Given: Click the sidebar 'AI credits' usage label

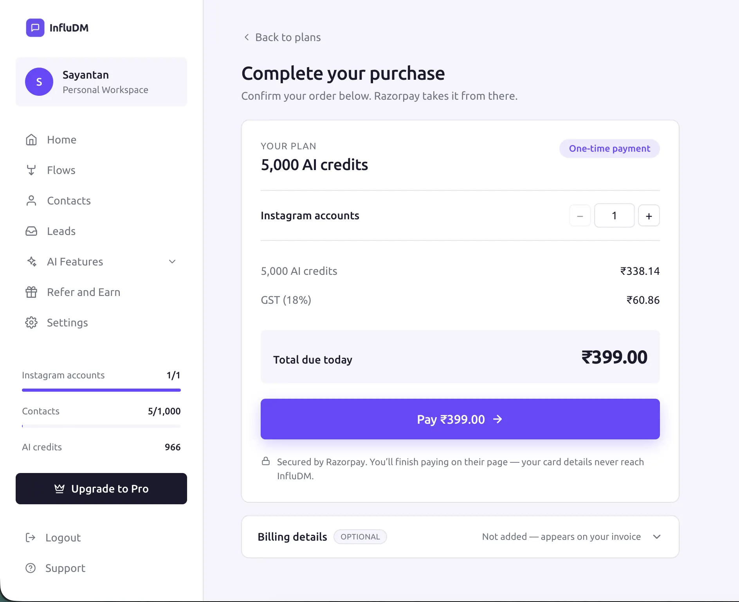Looking at the screenshot, I should pos(42,447).
